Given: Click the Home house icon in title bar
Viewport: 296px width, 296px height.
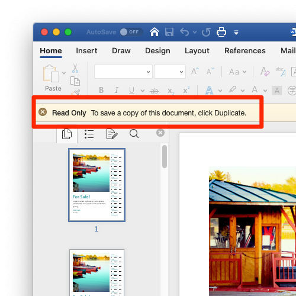Looking at the screenshot, I should click(155, 32).
